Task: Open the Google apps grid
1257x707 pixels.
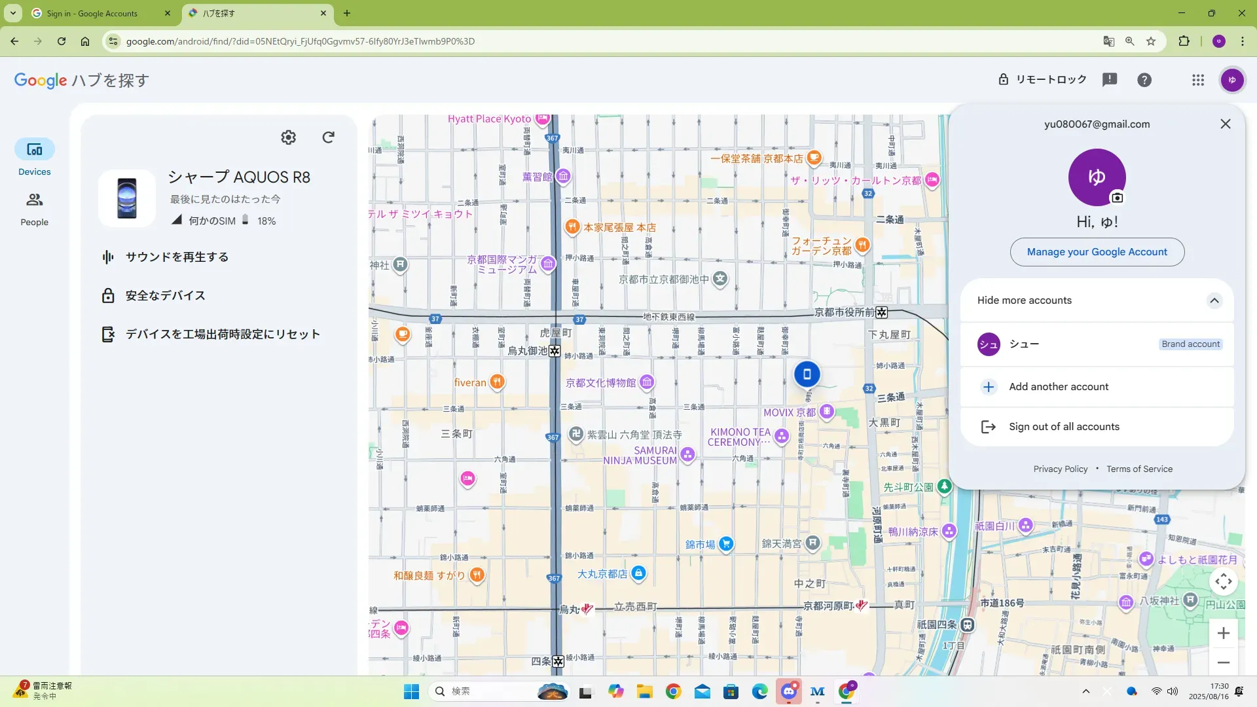Action: [1197, 80]
